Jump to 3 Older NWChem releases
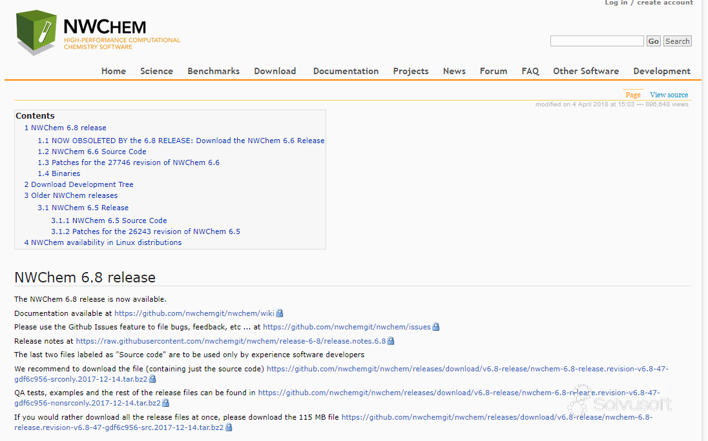708x441 pixels. (x=71, y=195)
